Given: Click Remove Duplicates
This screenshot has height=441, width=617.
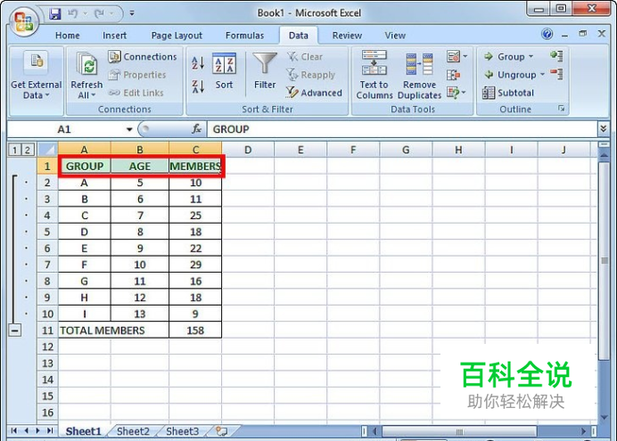Looking at the screenshot, I should pos(419,75).
